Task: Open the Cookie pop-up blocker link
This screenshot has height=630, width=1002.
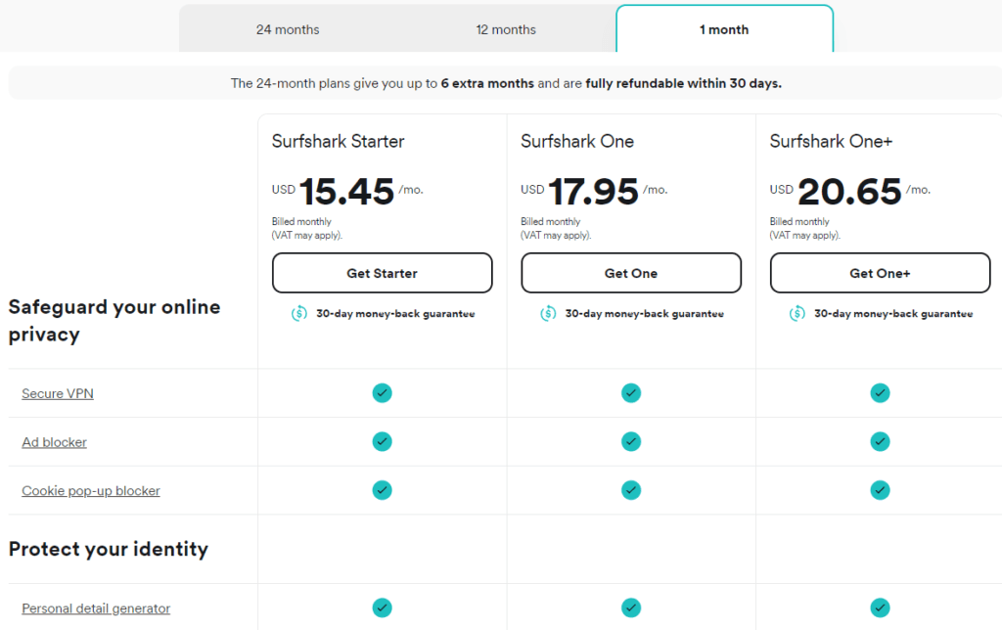Action: pyautogui.click(x=91, y=491)
